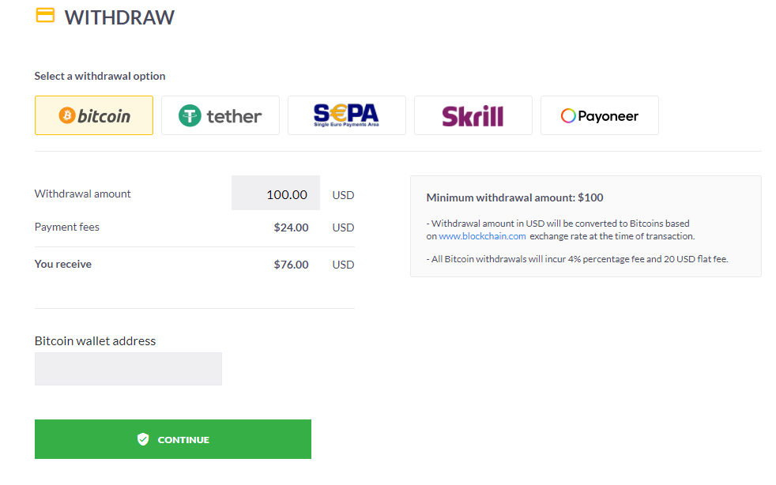Click the orange Bitcoin coin logo
The width and height of the screenshot is (776, 485).
67,115
